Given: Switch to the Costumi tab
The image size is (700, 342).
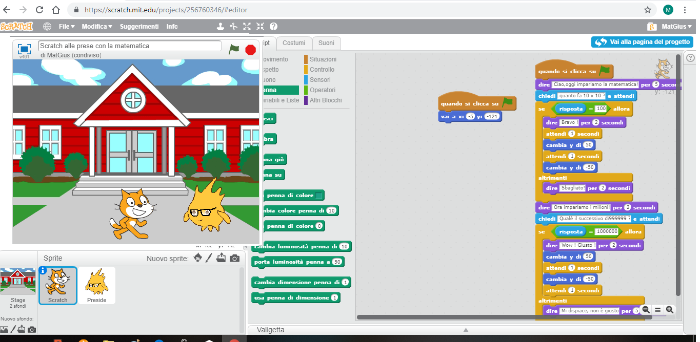Looking at the screenshot, I should pos(293,44).
